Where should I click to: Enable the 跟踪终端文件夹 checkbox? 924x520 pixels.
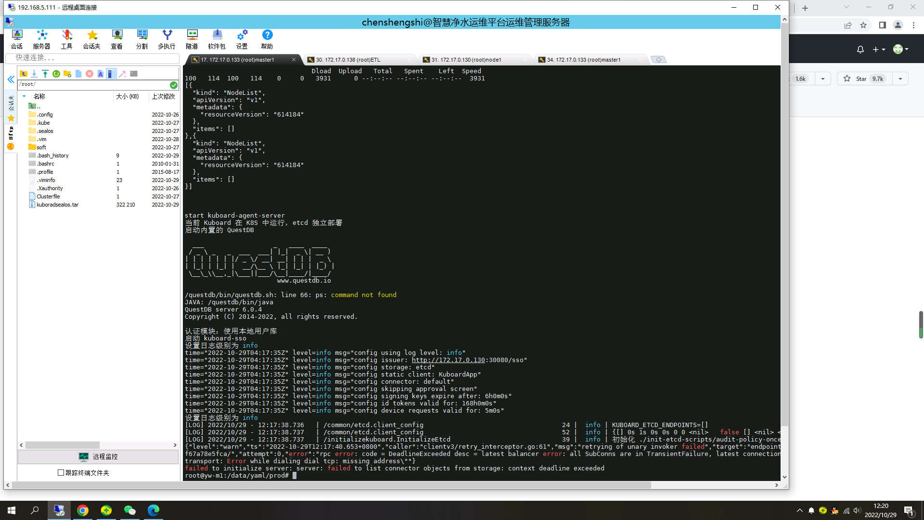(60, 473)
